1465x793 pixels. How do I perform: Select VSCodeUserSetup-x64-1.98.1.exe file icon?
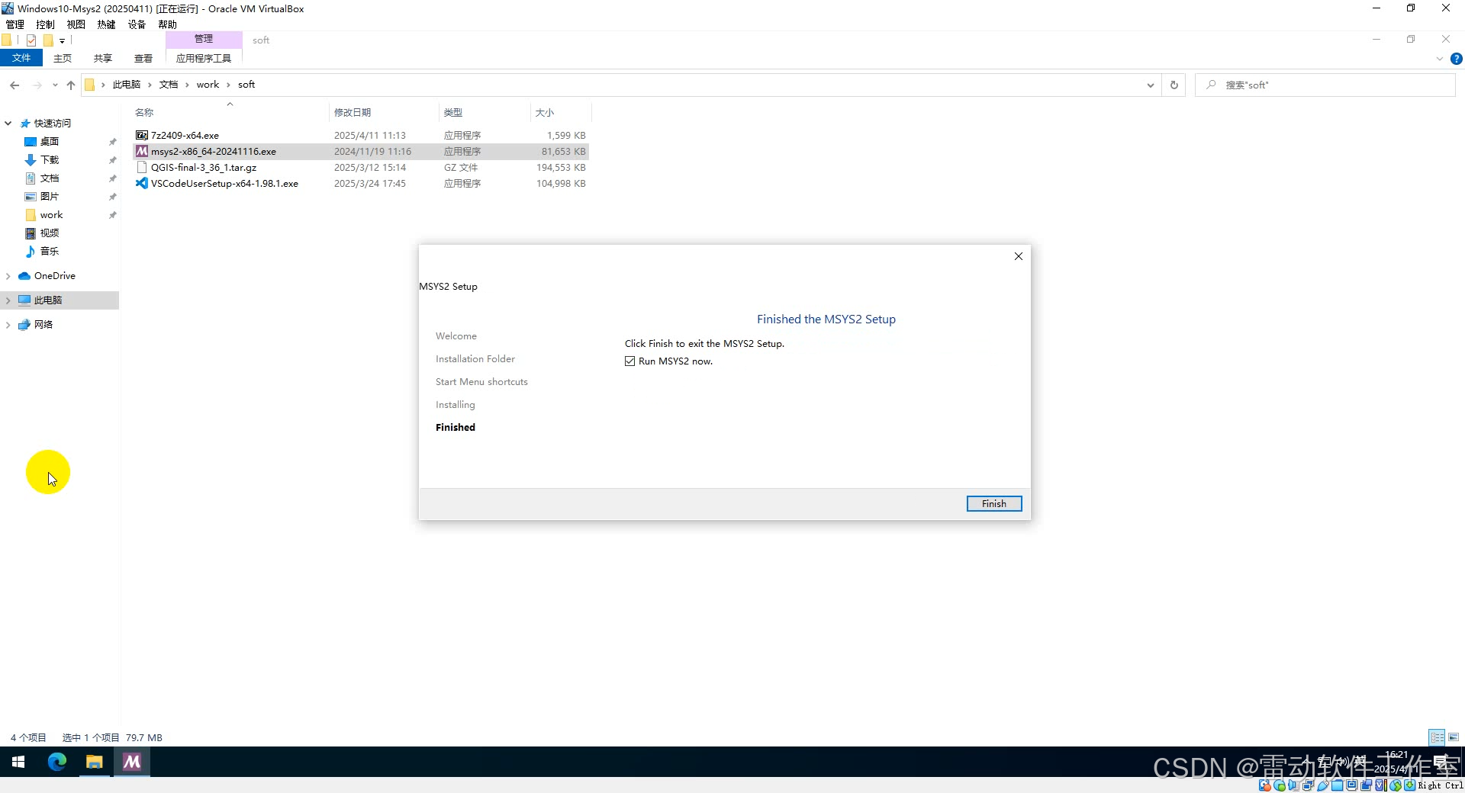click(141, 183)
